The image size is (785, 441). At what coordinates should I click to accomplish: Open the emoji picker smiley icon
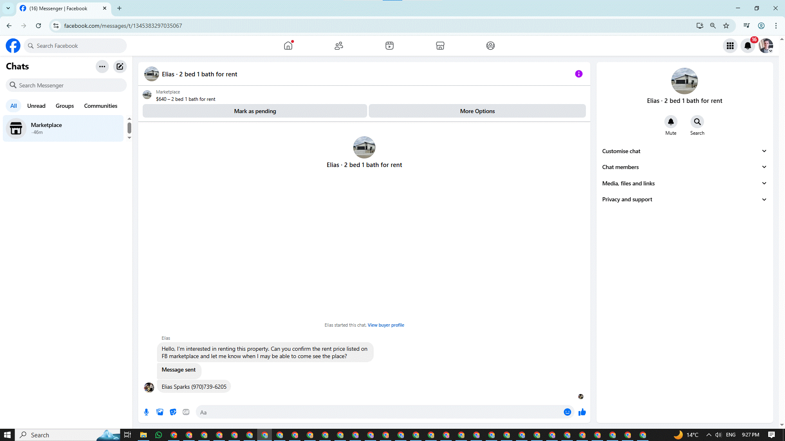click(x=567, y=412)
